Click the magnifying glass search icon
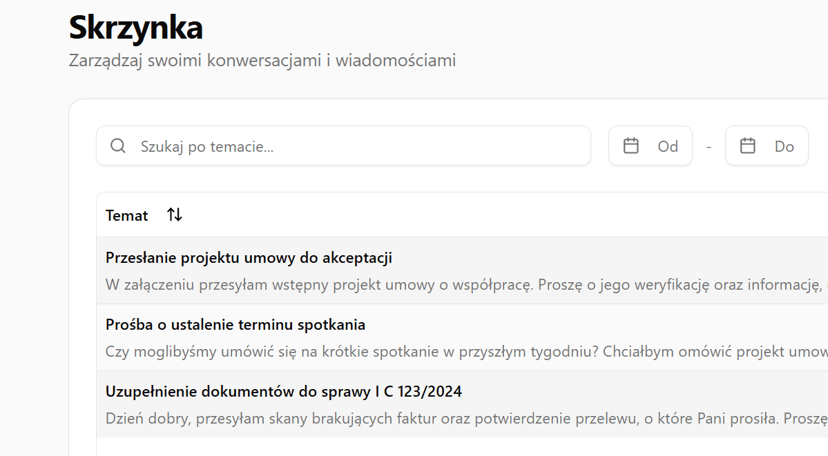 click(x=118, y=146)
